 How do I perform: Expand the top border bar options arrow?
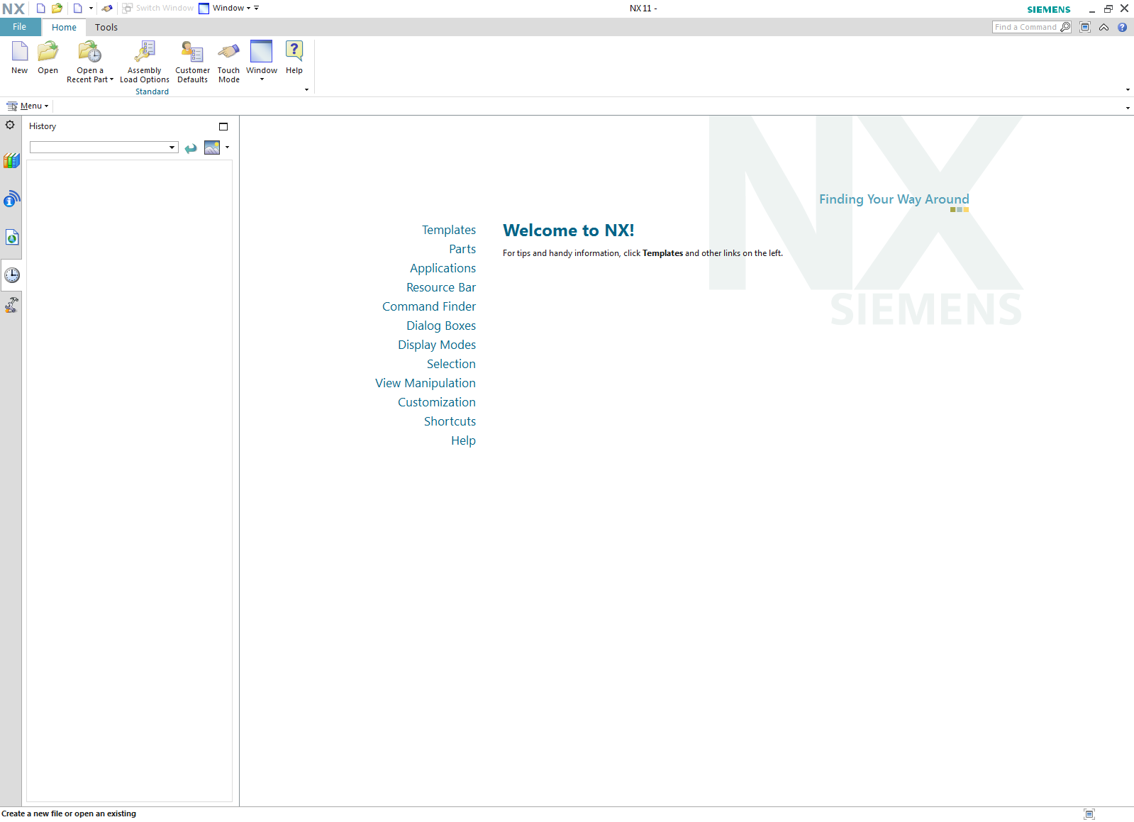1128,108
